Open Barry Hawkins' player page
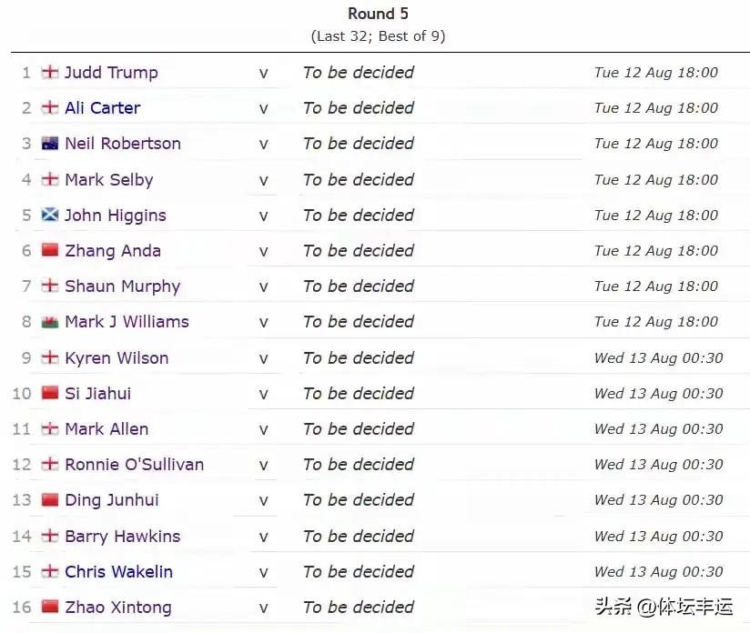This screenshot has height=633, width=750. [123, 537]
